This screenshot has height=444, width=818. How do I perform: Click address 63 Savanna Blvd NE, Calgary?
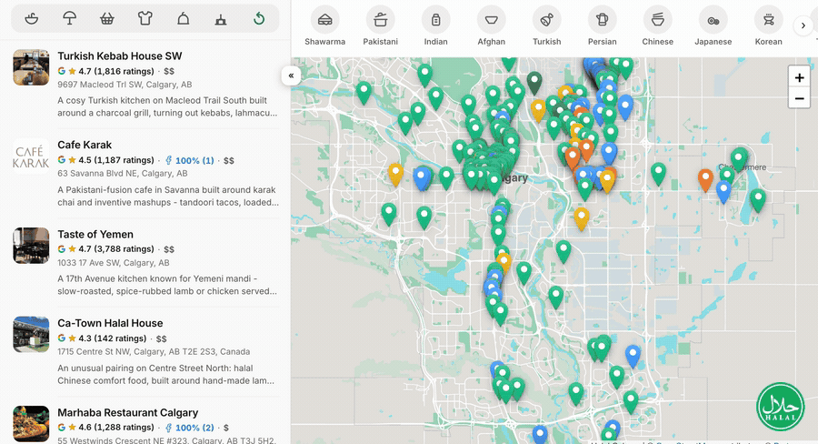(123, 174)
